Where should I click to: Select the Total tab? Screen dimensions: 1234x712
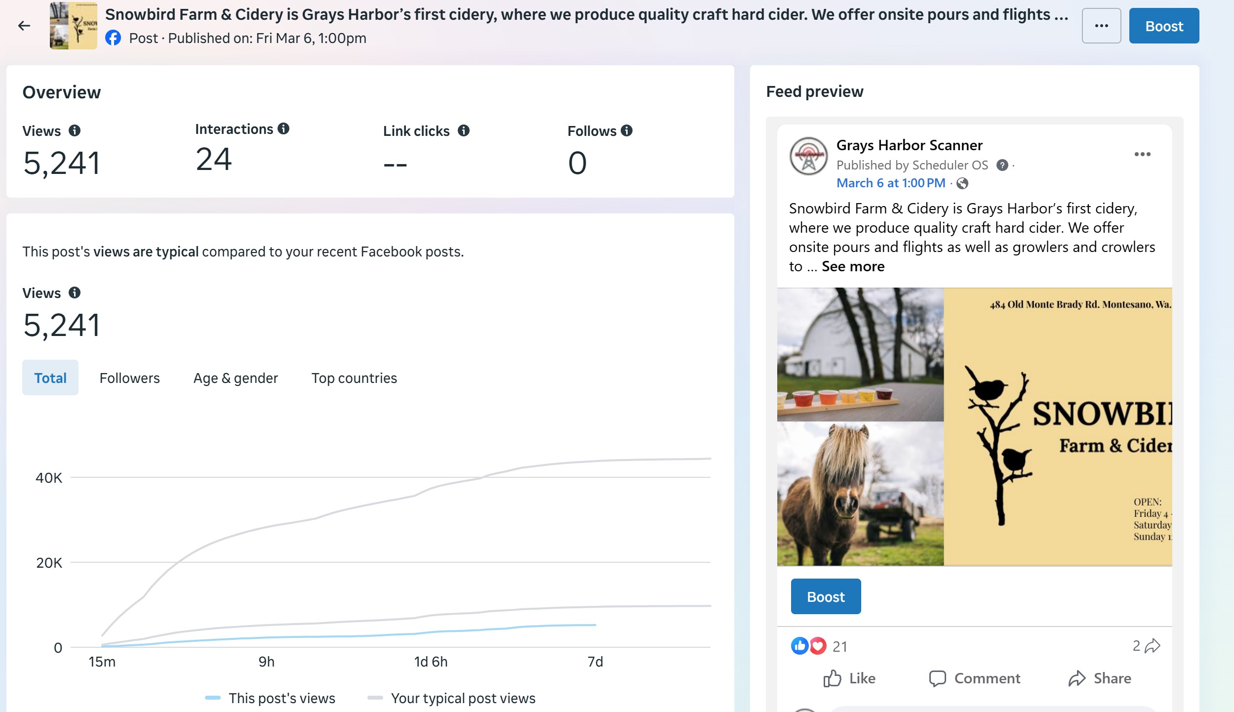pos(50,377)
